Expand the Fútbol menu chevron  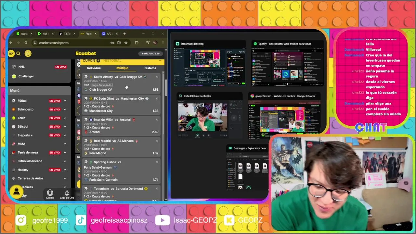65,101
